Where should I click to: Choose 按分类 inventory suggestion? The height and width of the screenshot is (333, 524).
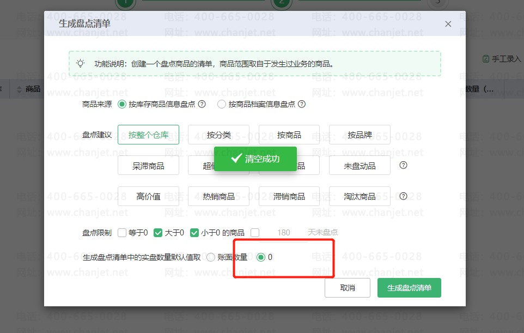coord(218,135)
